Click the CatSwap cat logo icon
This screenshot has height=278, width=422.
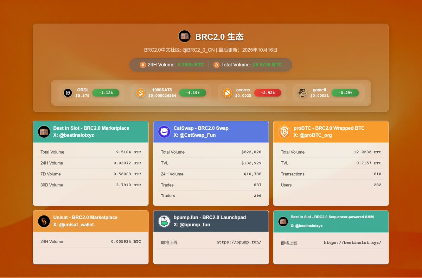pos(164,132)
